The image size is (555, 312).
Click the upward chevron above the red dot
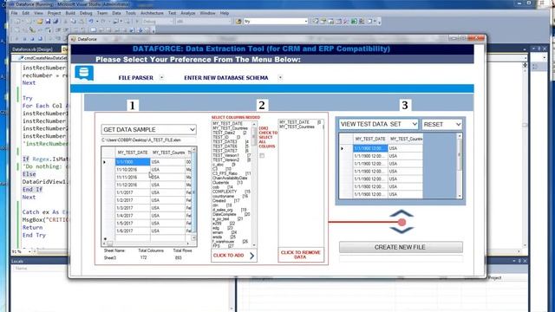pos(402,213)
